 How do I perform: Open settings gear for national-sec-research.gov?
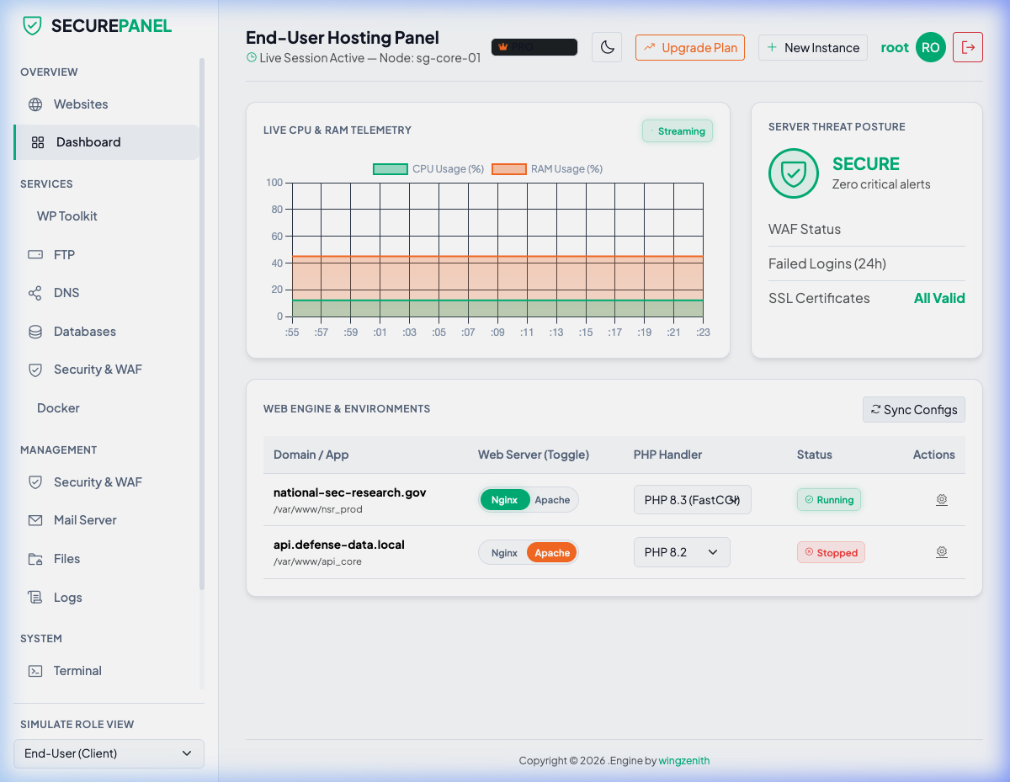pyautogui.click(x=942, y=500)
